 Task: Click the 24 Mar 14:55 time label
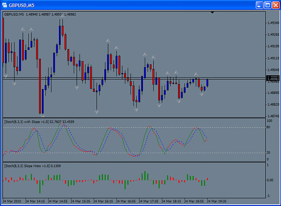pos(58,201)
